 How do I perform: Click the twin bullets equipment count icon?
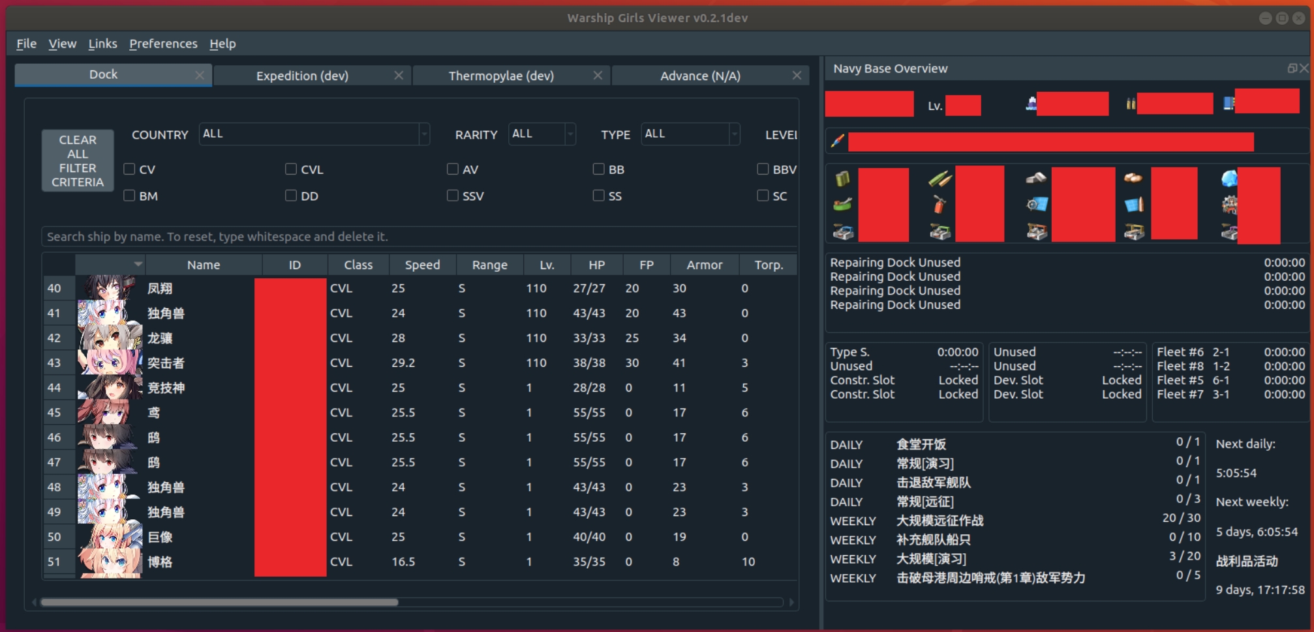pos(1131,104)
